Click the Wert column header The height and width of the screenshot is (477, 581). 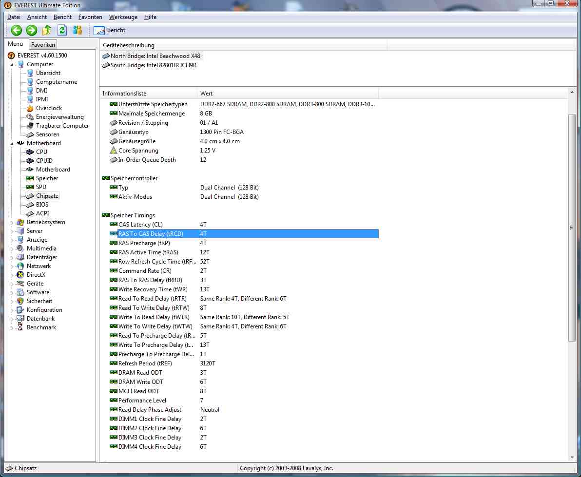point(288,94)
